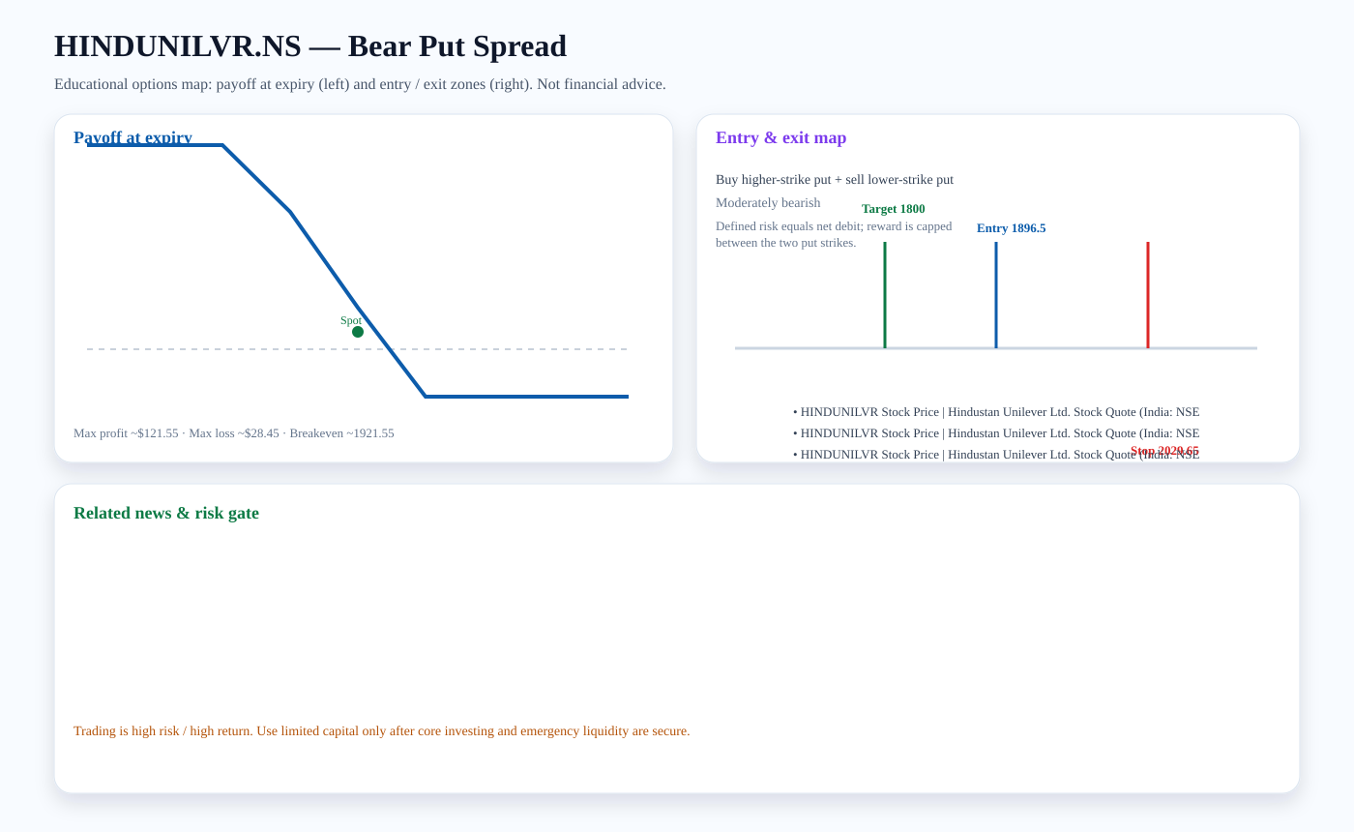The height and width of the screenshot is (832, 1354).
Task: Click the 'Entry & exit map' heading
Action: pos(781,137)
